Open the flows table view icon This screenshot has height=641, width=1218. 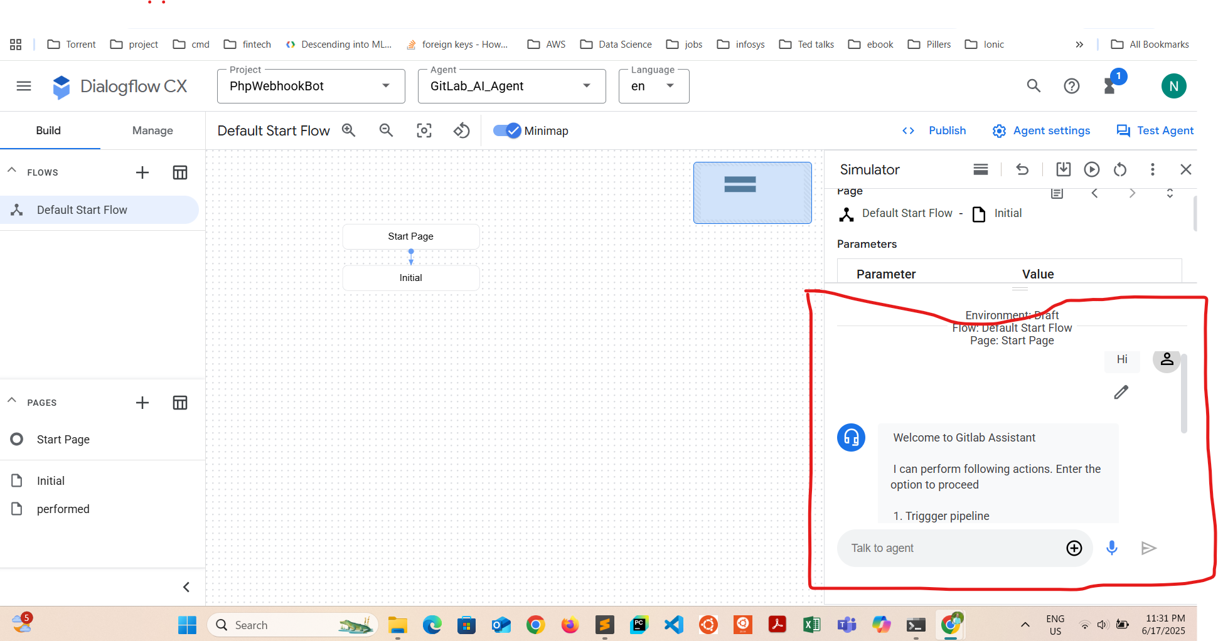(x=180, y=172)
